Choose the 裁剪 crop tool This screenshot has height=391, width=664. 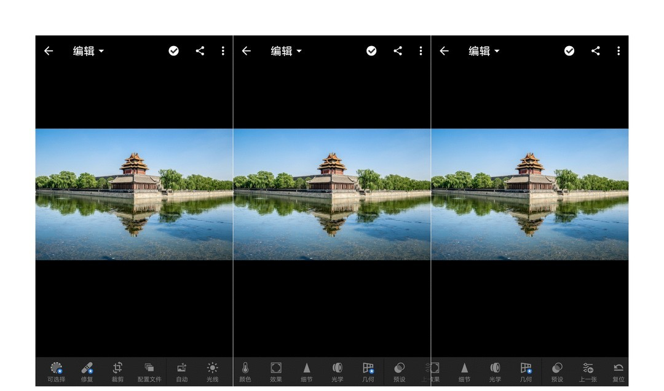[117, 371]
